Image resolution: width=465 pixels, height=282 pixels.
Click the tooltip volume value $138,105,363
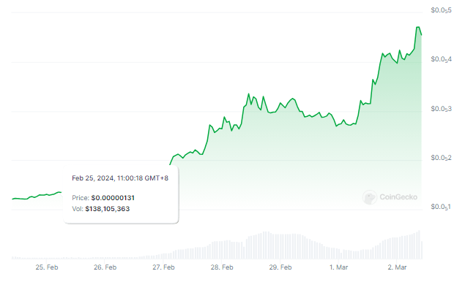point(108,209)
